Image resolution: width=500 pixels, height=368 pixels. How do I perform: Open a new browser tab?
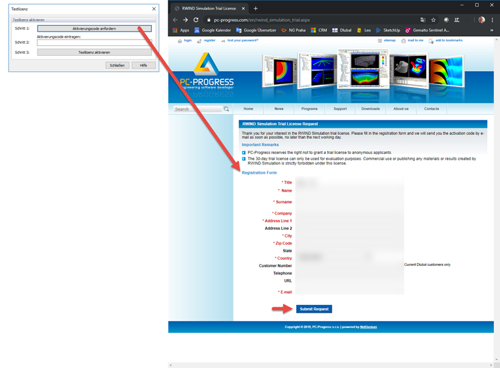pos(255,9)
